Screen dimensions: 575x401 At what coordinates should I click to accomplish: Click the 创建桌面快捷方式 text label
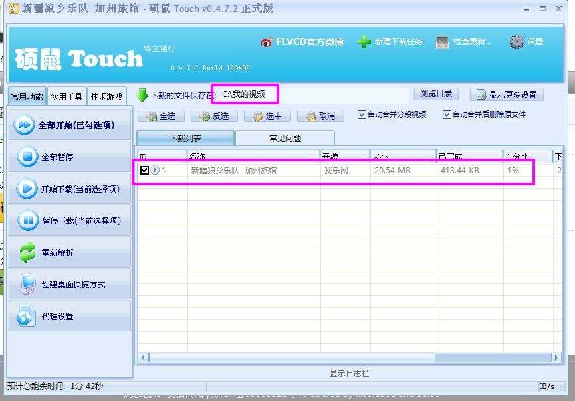73,285
